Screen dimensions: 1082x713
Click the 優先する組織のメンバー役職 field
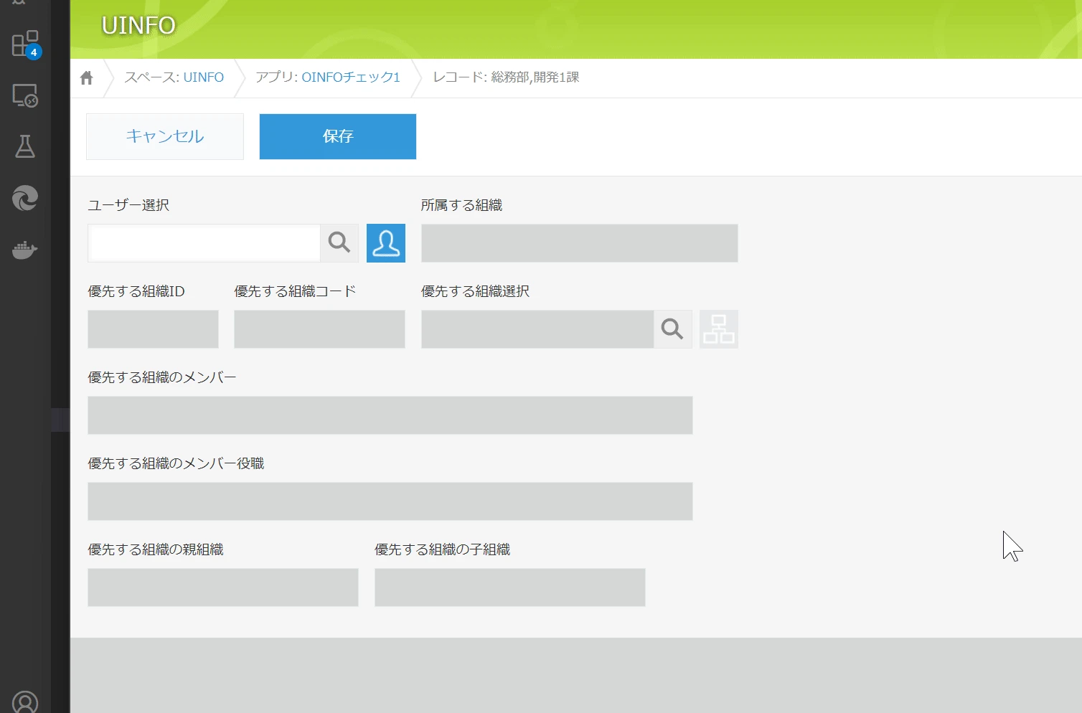(x=390, y=501)
